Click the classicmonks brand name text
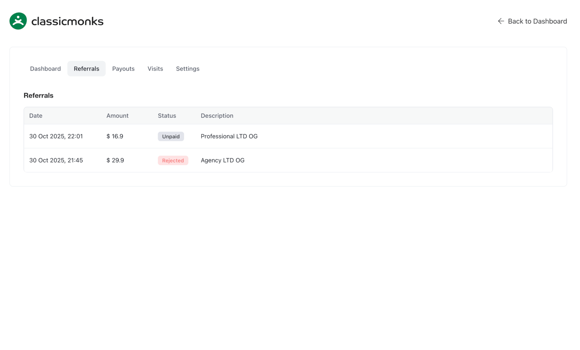 [67, 21]
